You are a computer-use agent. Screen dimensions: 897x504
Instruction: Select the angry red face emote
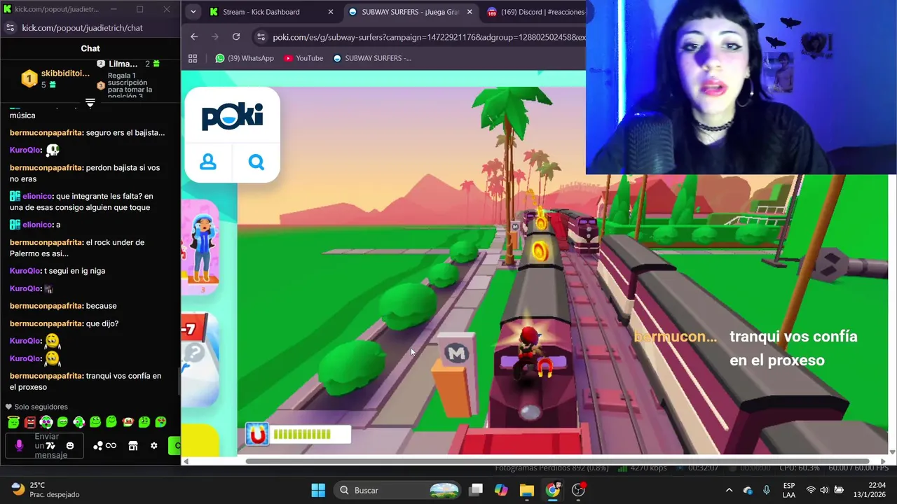pos(29,421)
